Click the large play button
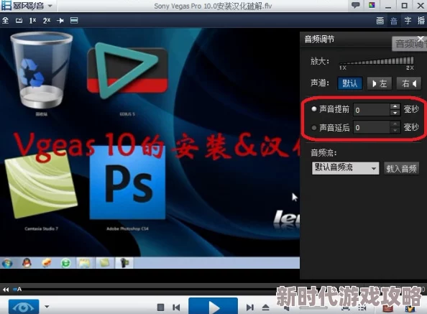 point(213,306)
